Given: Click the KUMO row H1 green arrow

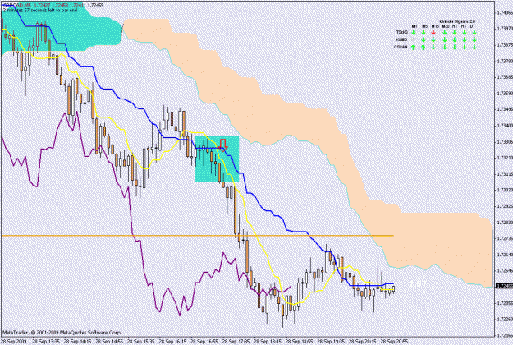Looking at the screenshot, I should coord(455,39).
